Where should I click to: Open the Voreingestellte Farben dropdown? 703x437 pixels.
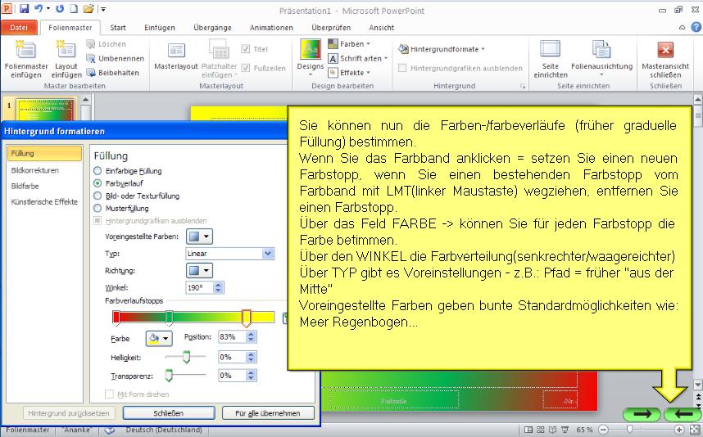tap(200, 237)
